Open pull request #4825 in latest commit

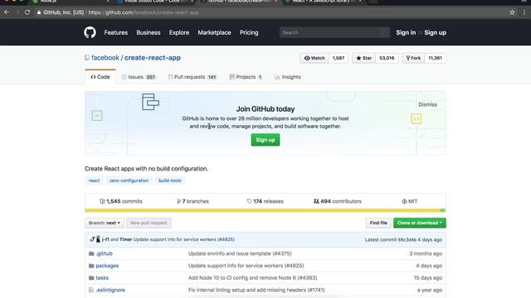tap(226, 239)
